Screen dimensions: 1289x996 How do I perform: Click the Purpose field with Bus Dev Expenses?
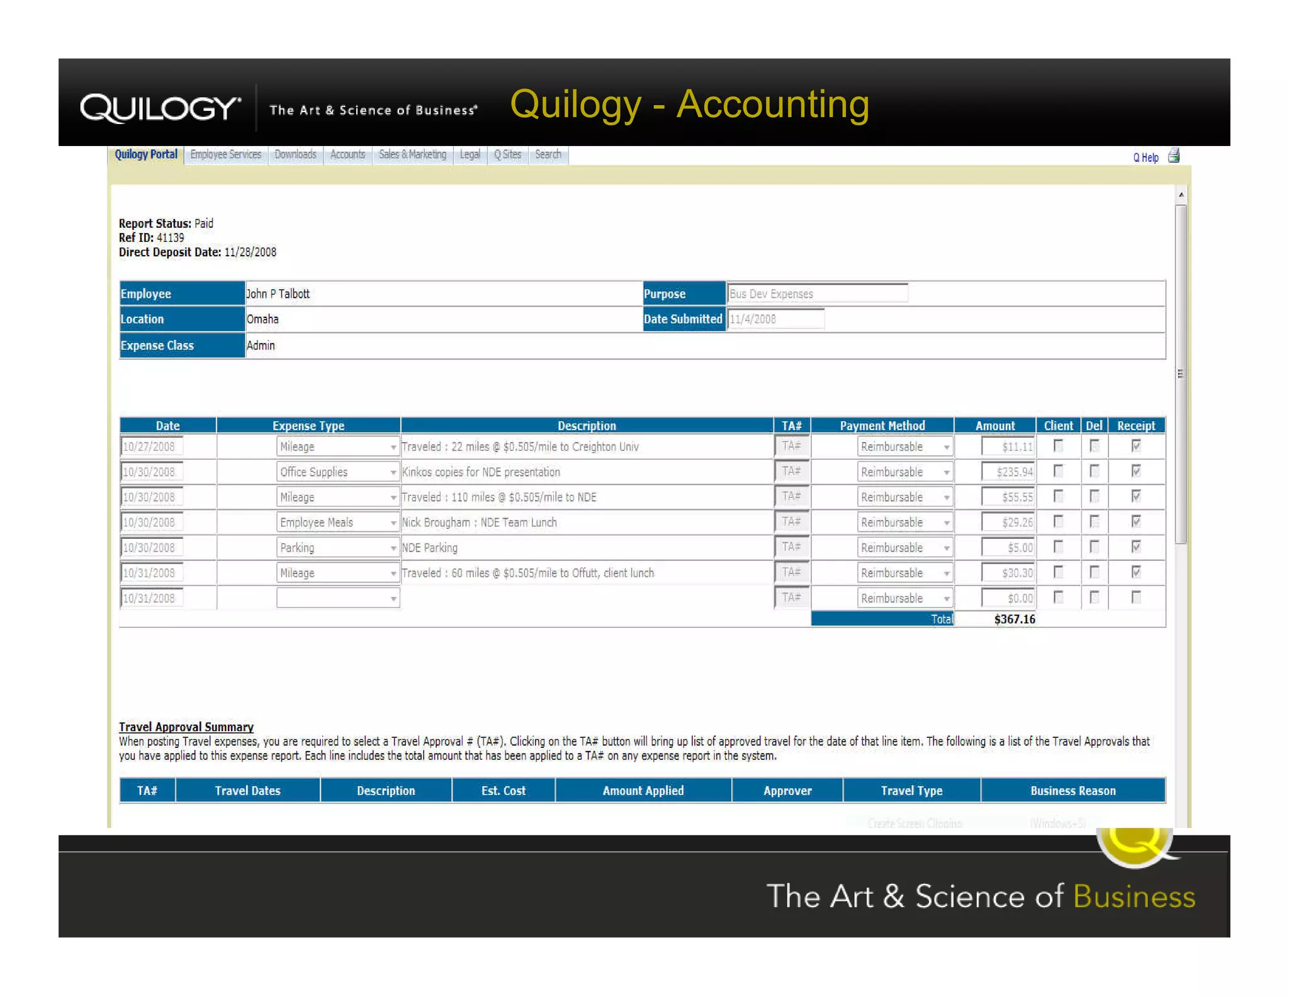(816, 293)
